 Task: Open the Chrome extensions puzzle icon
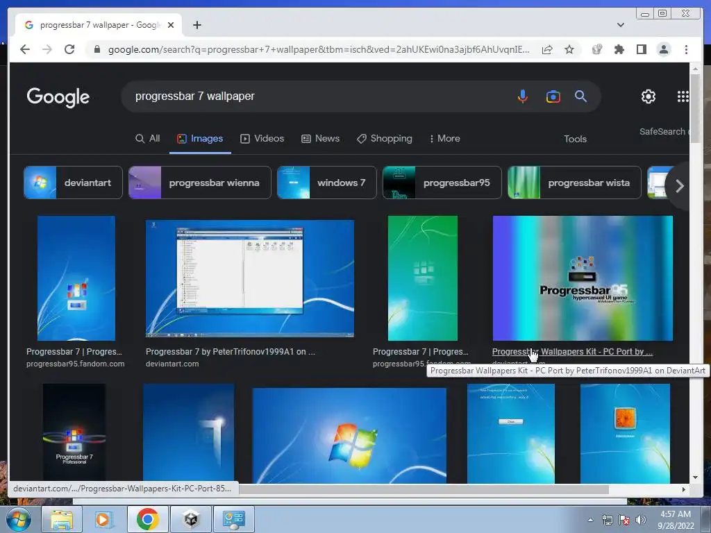[x=619, y=49]
